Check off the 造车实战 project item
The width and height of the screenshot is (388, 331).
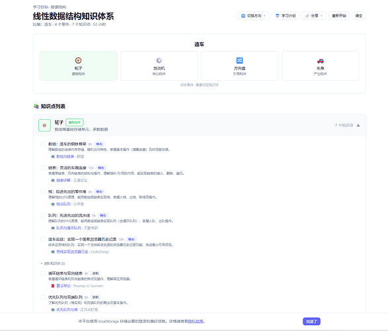(x=43, y=239)
